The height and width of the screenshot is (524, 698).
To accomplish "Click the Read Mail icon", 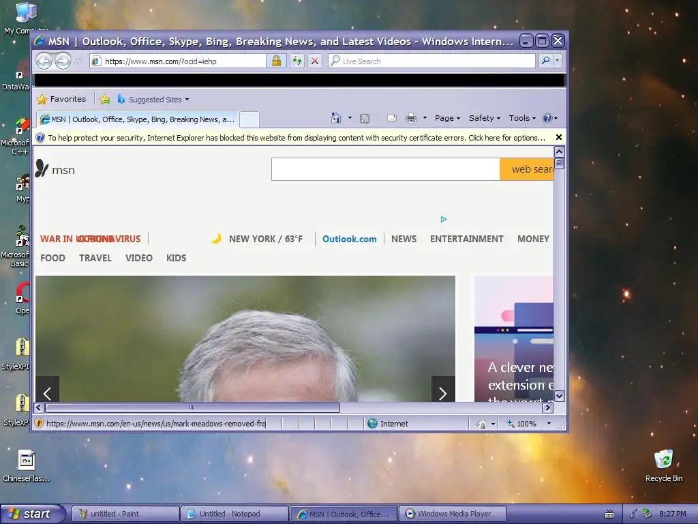I will click(392, 118).
